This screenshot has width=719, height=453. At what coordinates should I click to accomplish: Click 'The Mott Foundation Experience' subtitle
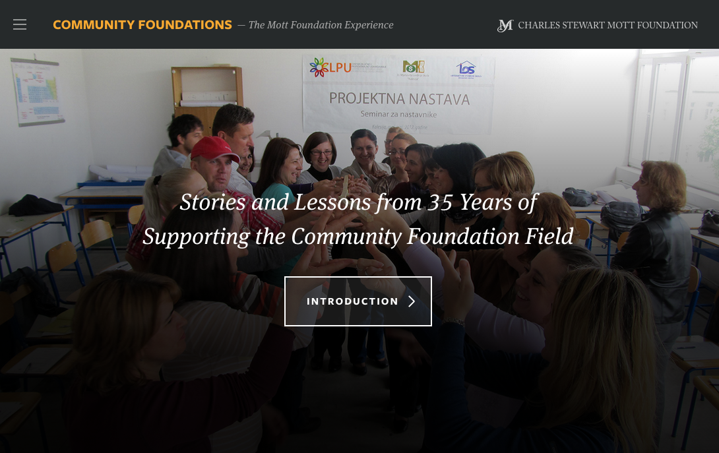click(x=321, y=25)
